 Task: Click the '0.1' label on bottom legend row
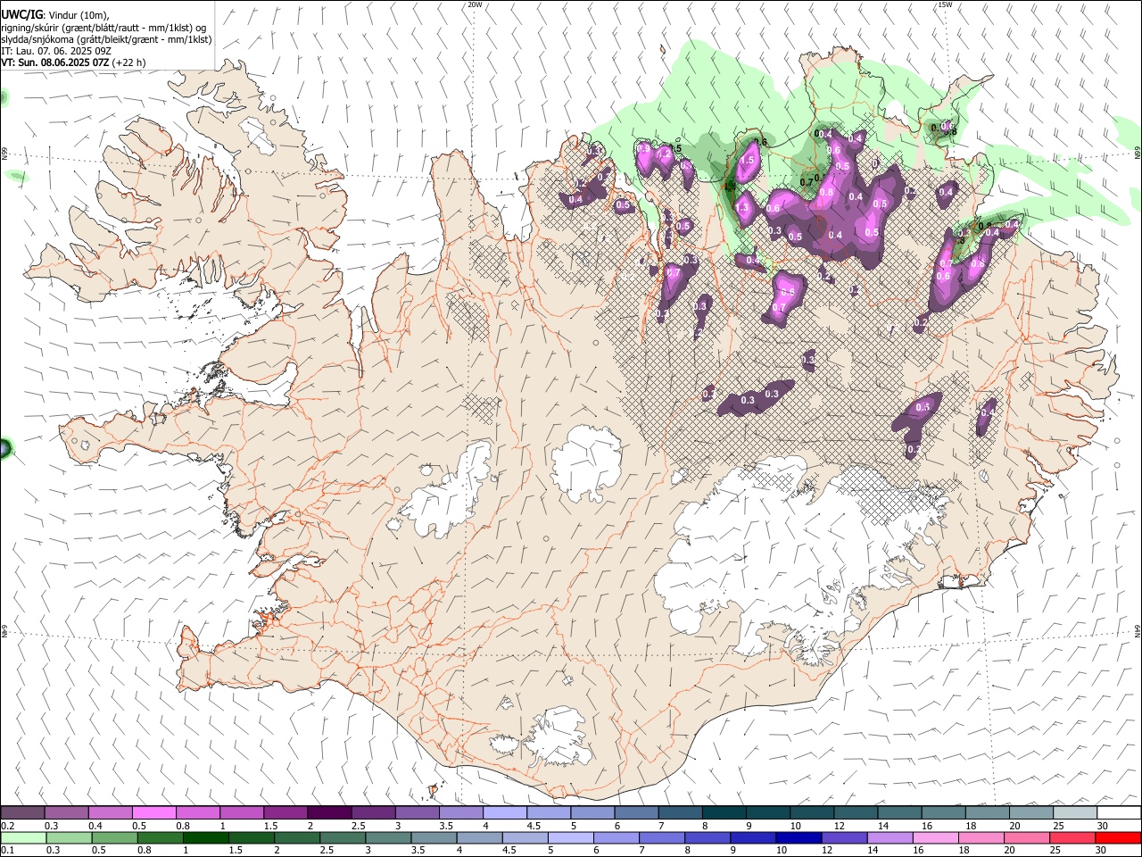click(7, 851)
